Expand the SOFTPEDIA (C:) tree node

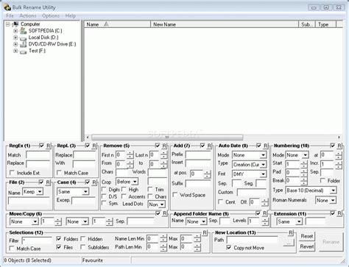pyautogui.click(x=15, y=31)
